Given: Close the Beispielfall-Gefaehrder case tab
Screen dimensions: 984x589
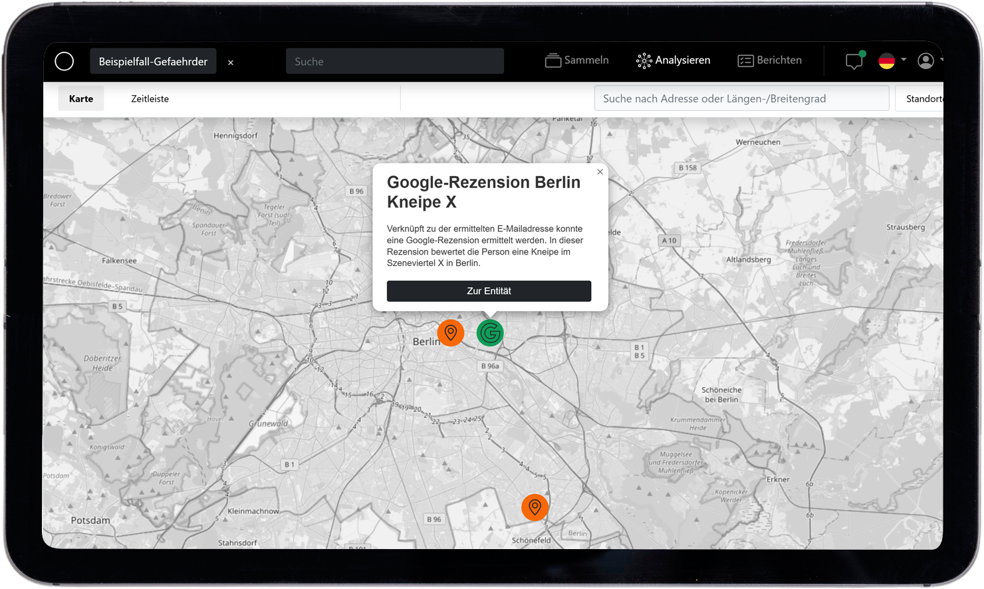Looking at the screenshot, I should 231,62.
